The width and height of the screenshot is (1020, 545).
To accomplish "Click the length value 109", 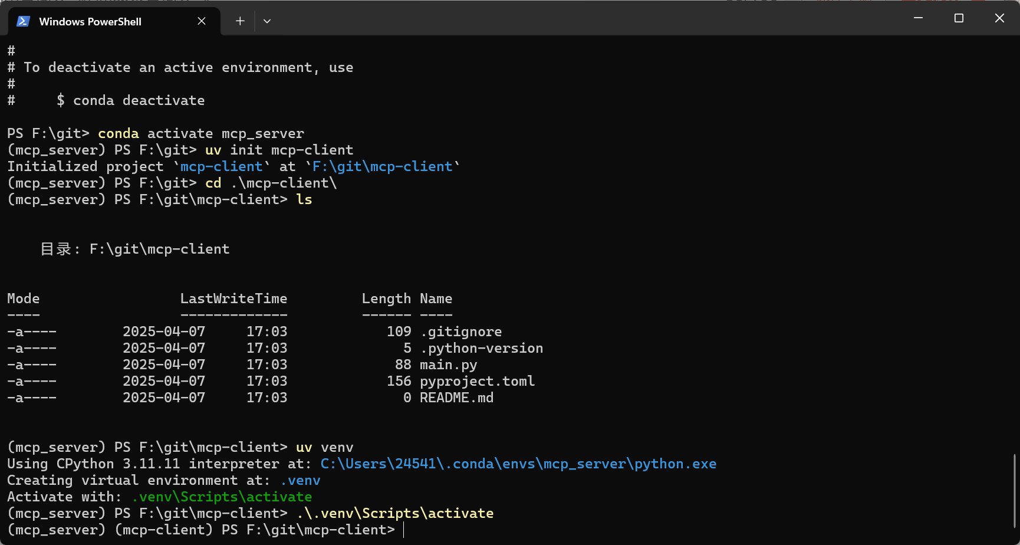I will (x=399, y=331).
